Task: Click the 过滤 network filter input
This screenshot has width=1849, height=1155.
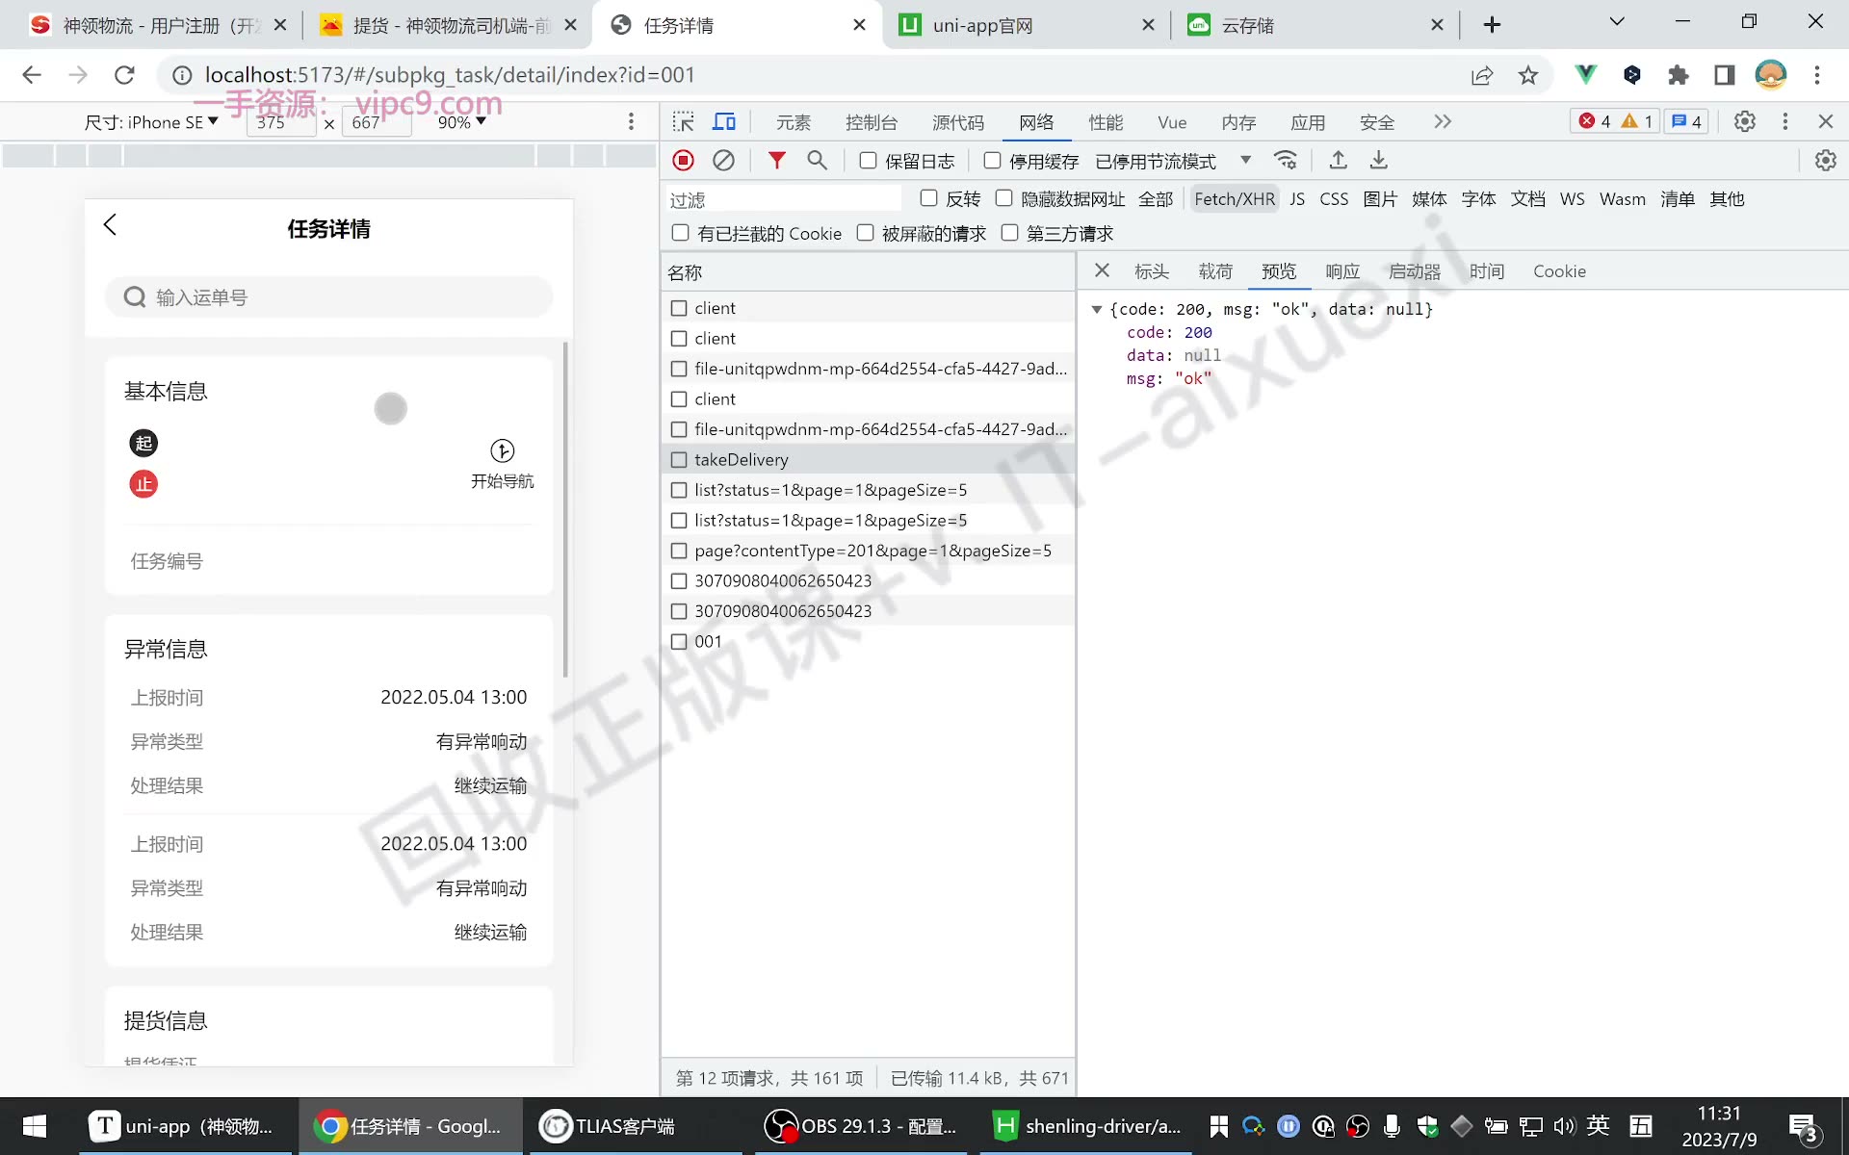Action: click(x=783, y=199)
